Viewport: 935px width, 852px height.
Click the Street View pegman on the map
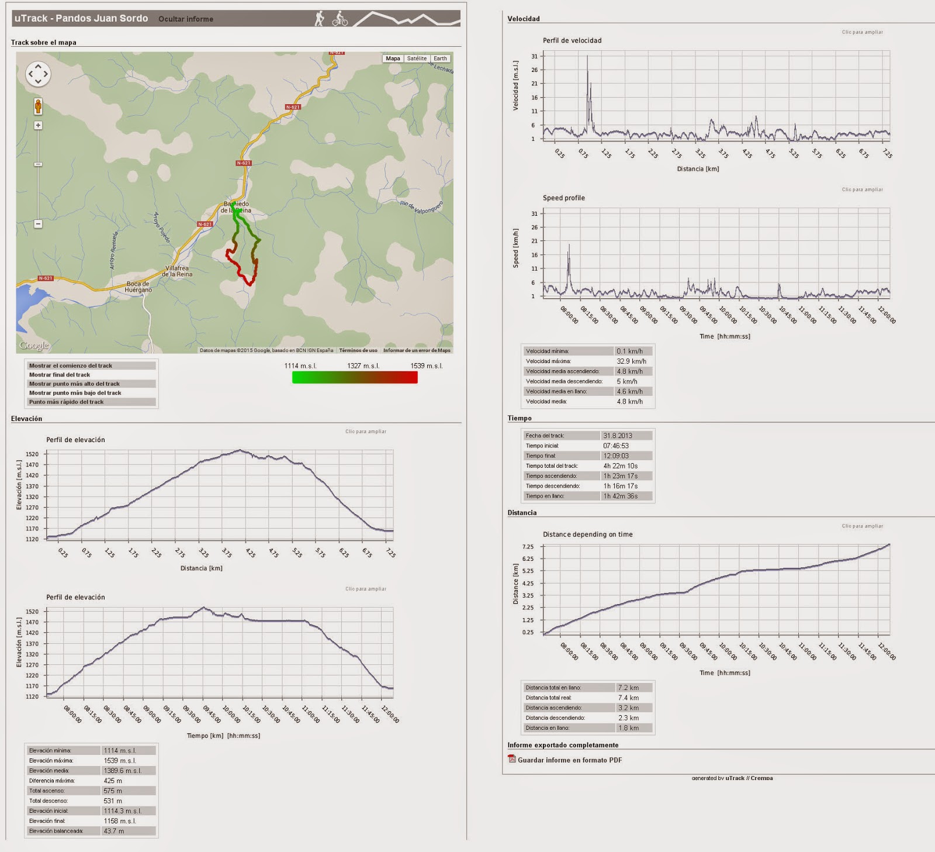click(x=39, y=107)
